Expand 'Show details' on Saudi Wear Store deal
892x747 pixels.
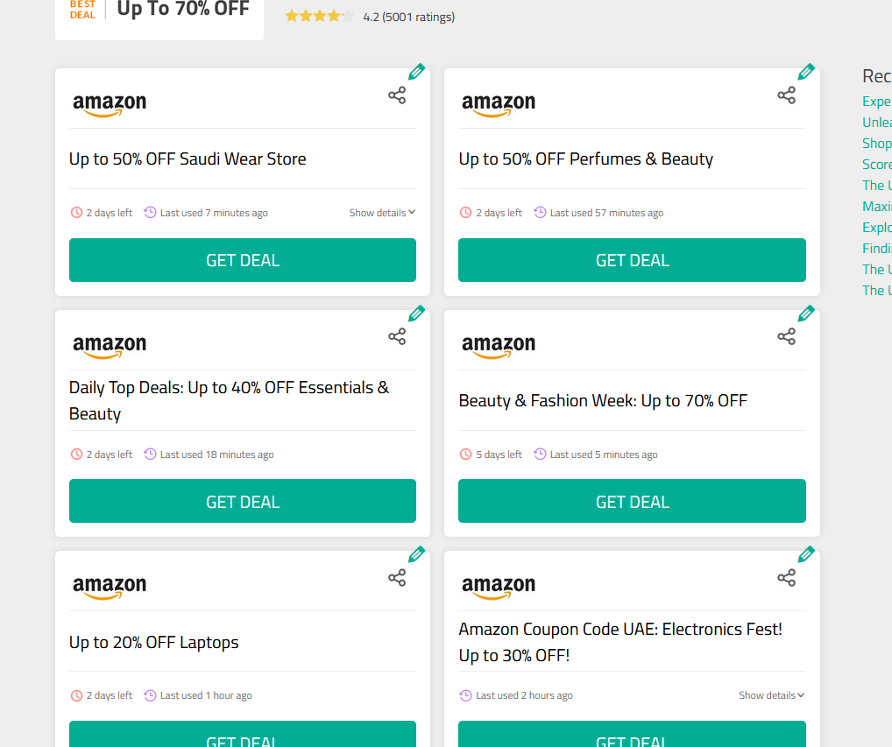382,212
